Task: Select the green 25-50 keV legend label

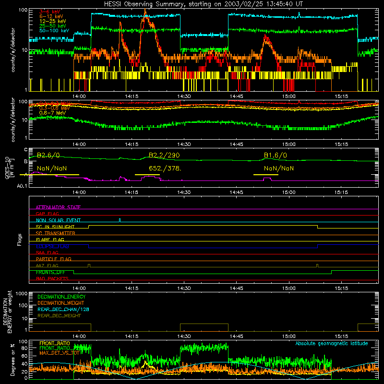Action: (x=53, y=26)
